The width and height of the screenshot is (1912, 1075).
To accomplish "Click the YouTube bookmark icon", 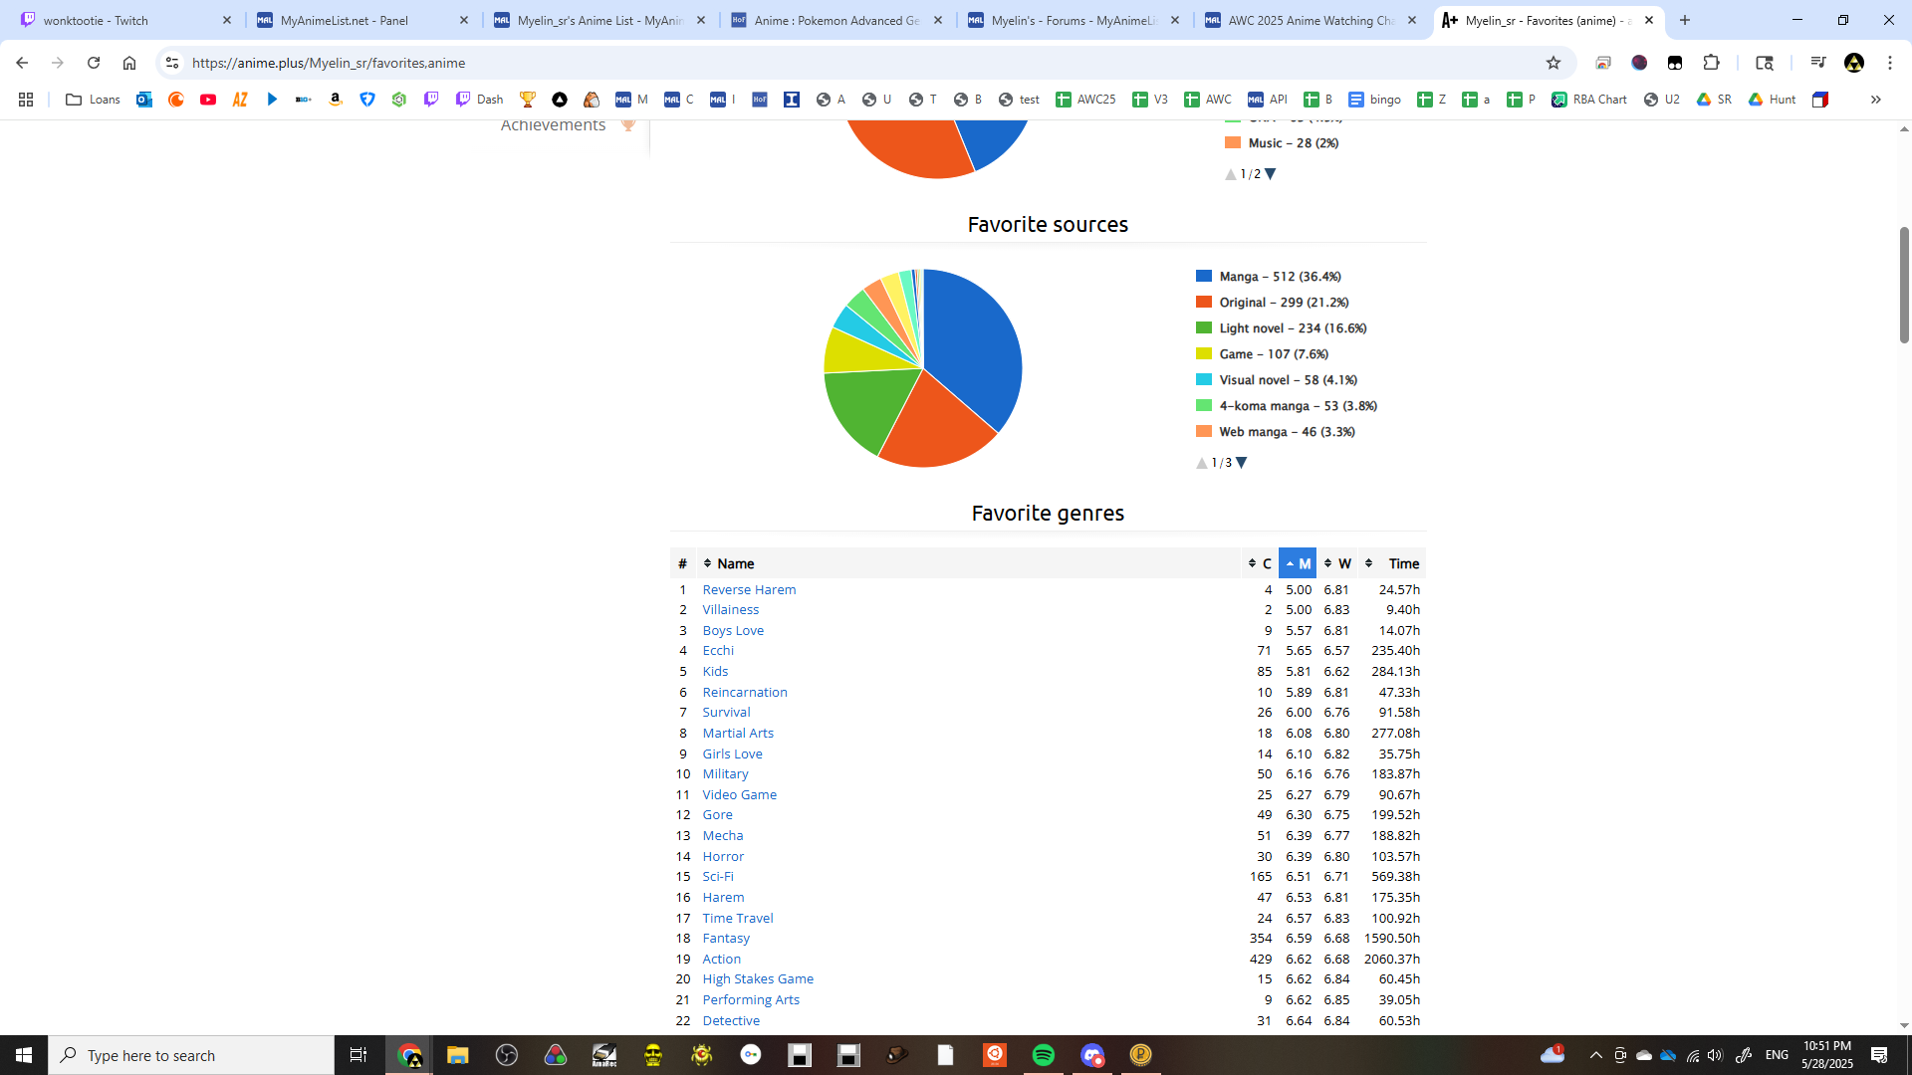I will click(208, 100).
